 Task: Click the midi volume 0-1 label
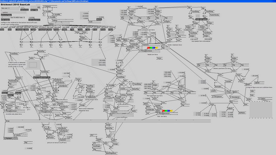coord(34,20)
